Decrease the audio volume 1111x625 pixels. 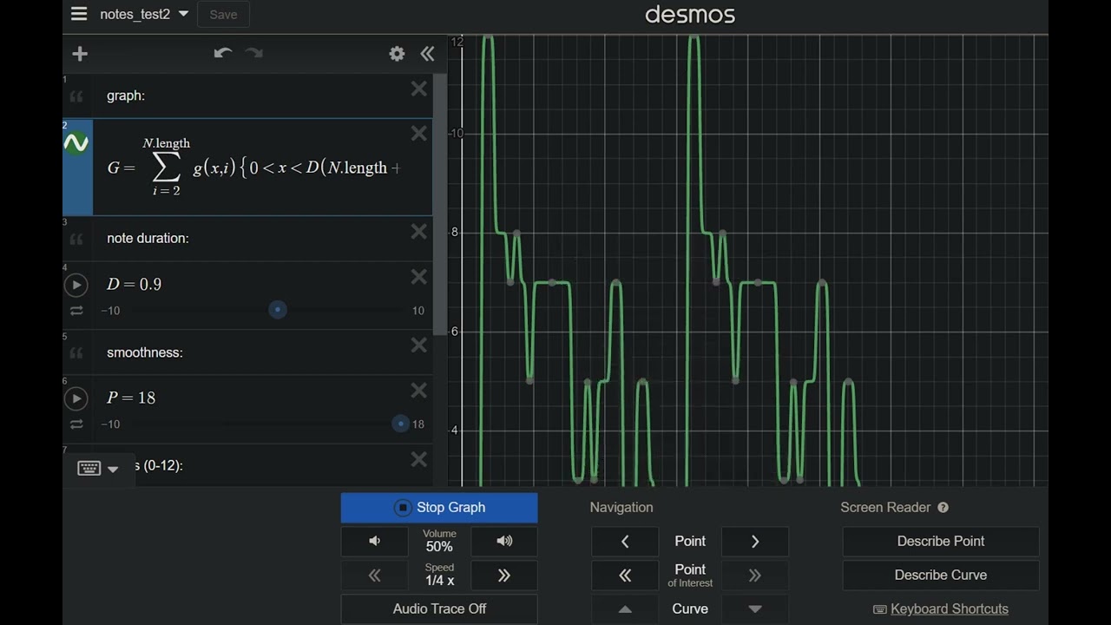pyautogui.click(x=374, y=541)
